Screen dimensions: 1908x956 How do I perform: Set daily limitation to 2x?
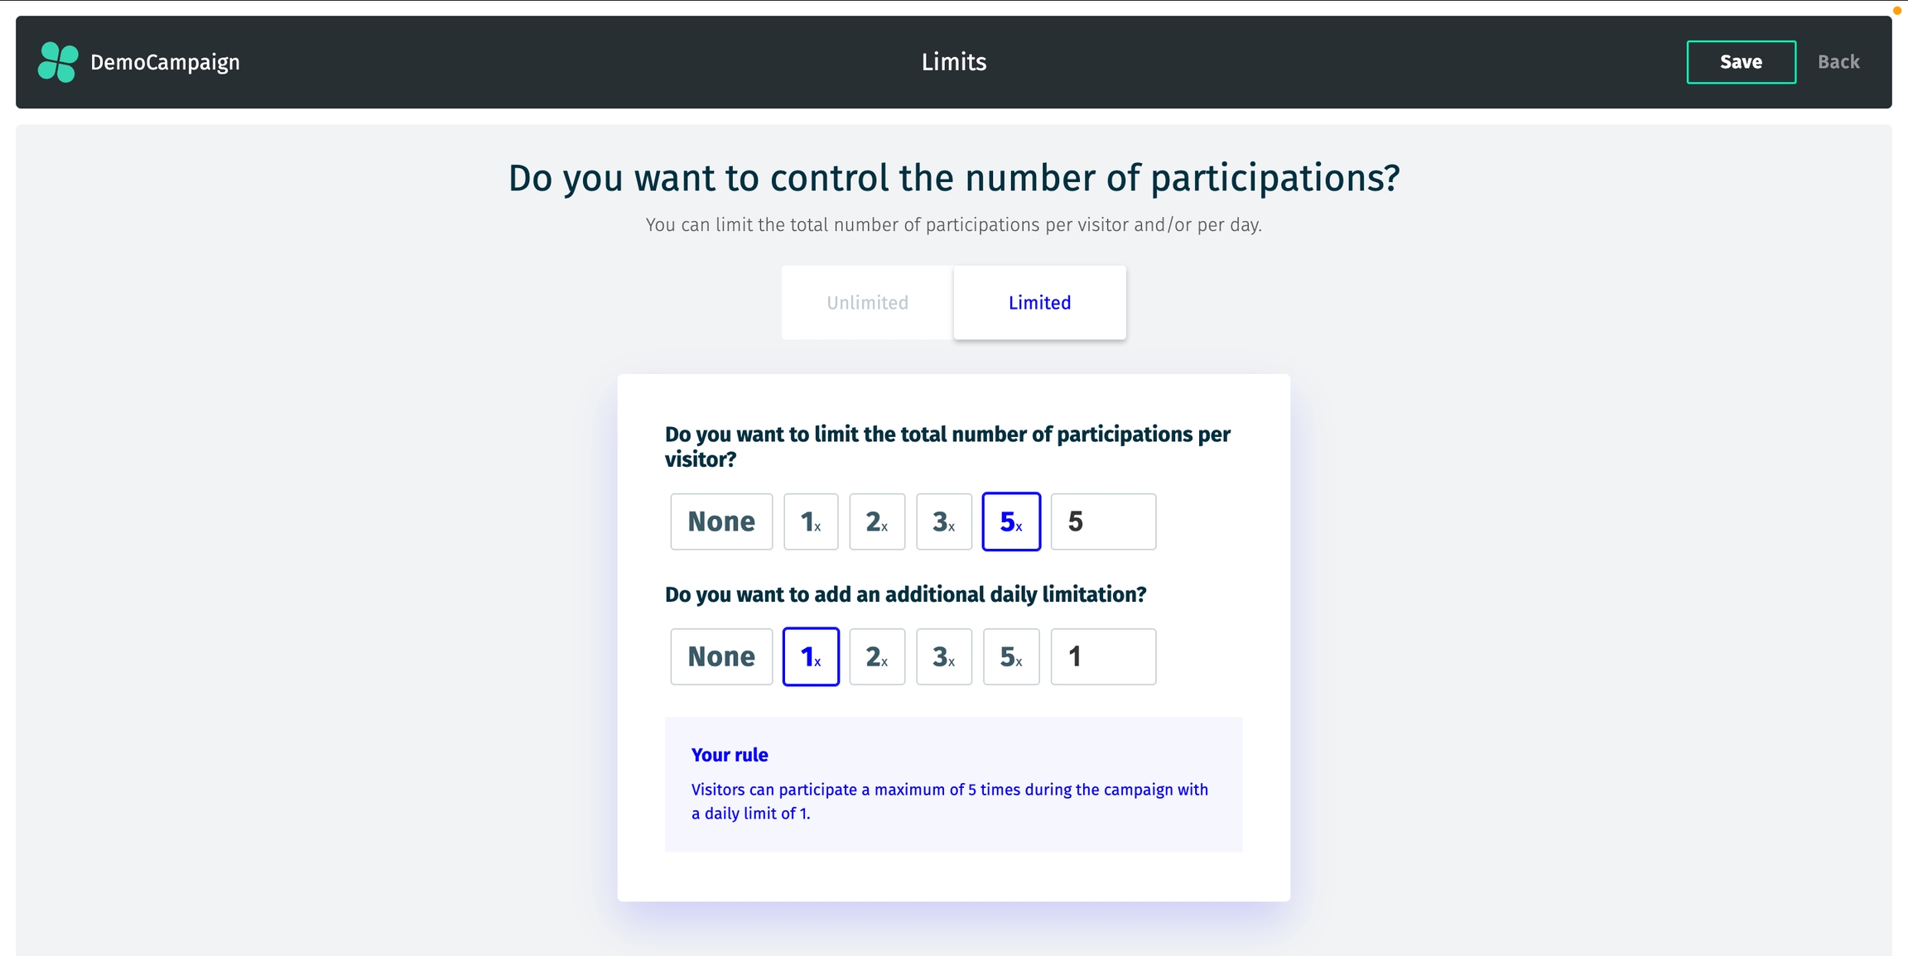pos(877,656)
